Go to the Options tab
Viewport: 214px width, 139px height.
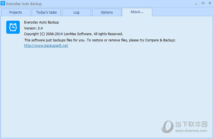107,12
